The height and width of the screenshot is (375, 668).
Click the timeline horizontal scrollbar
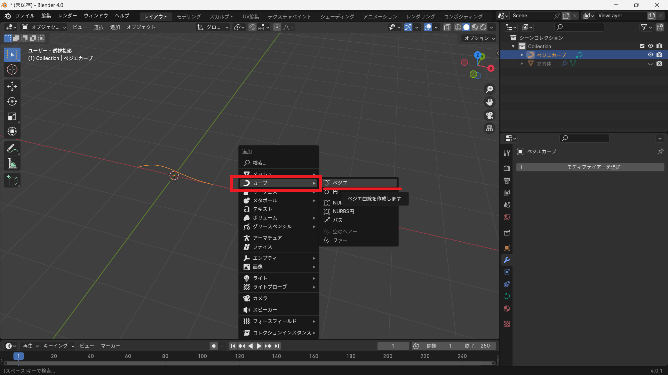pos(249,363)
